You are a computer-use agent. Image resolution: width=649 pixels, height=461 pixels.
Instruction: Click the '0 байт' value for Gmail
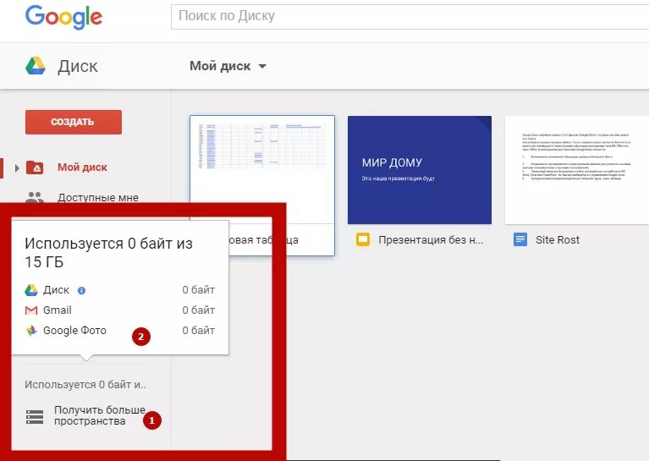[198, 310]
